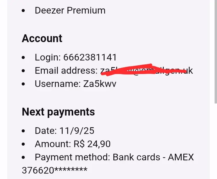217x179 pixels.
Task: Click the Login label text
Action: (x=48, y=57)
